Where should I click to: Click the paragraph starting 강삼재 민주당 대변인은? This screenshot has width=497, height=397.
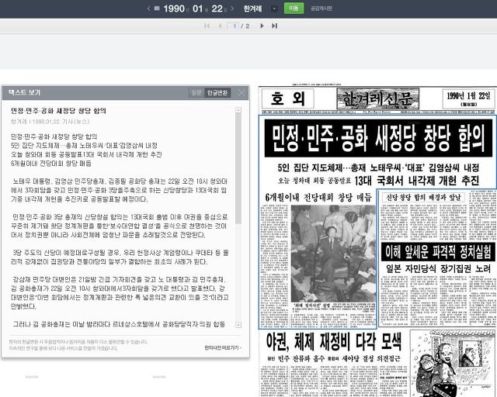pos(120,293)
